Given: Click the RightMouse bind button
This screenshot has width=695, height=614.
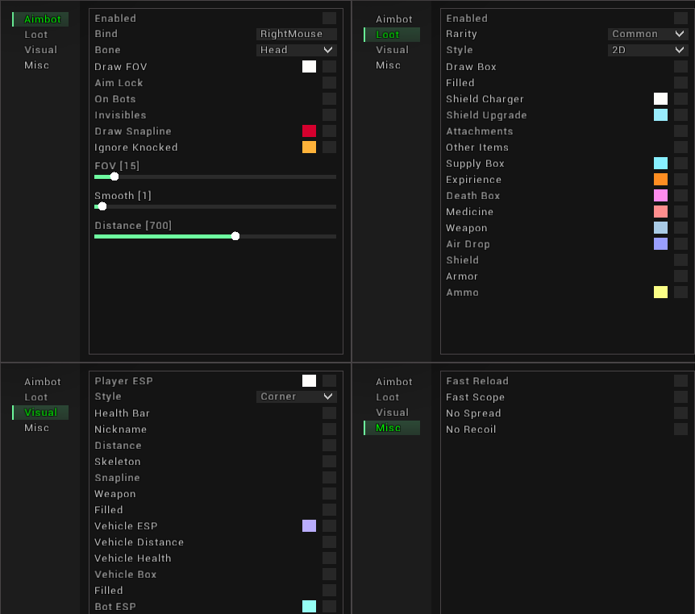Looking at the screenshot, I should (x=296, y=34).
